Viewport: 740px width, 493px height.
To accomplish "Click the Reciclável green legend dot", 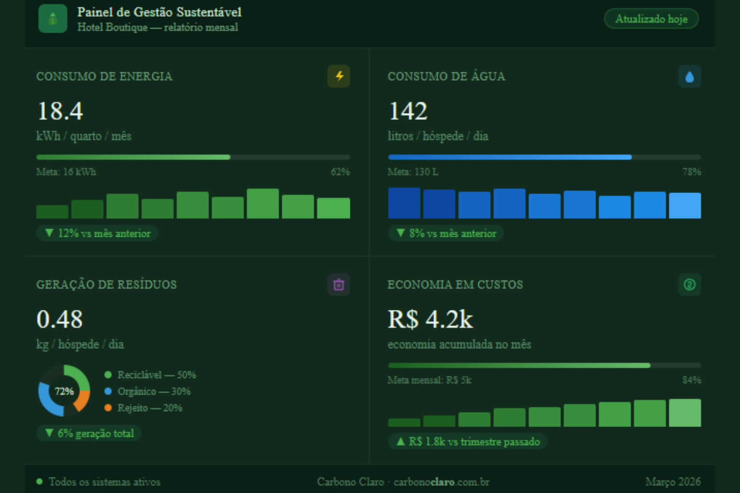I will (x=108, y=375).
